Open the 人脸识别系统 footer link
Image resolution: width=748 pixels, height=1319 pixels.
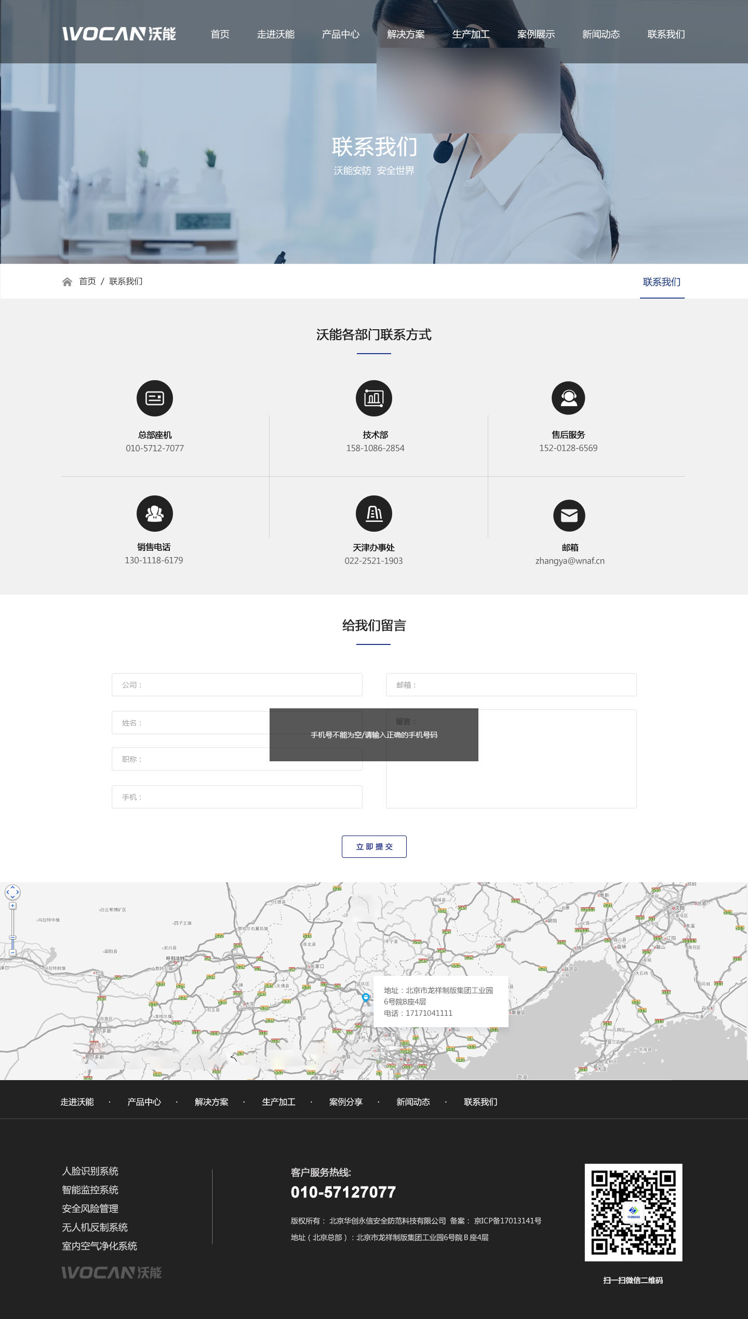[90, 1171]
